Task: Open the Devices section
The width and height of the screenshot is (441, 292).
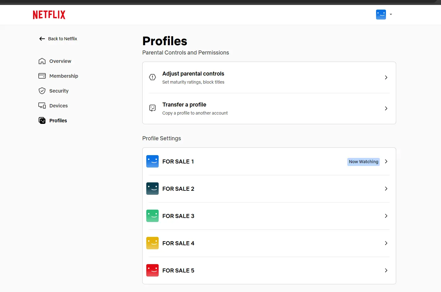Action: pyautogui.click(x=58, y=106)
